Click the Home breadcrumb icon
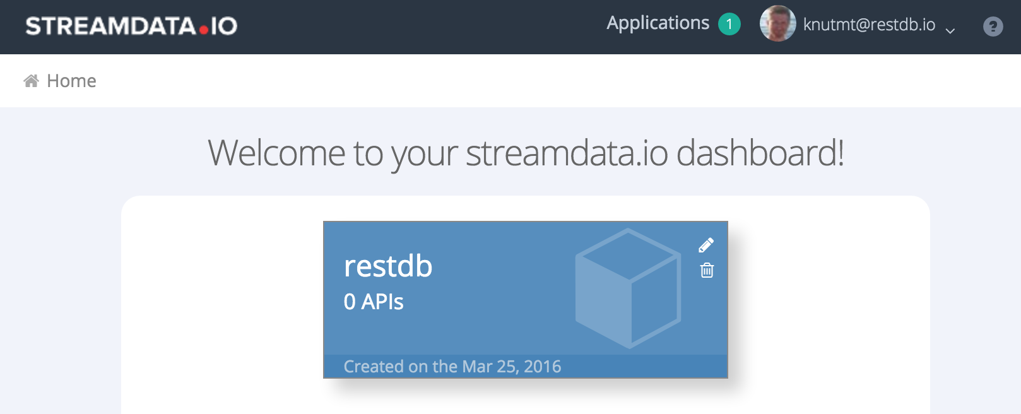The width and height of the screenshot is (1021, 414). (x=31, y=81)
